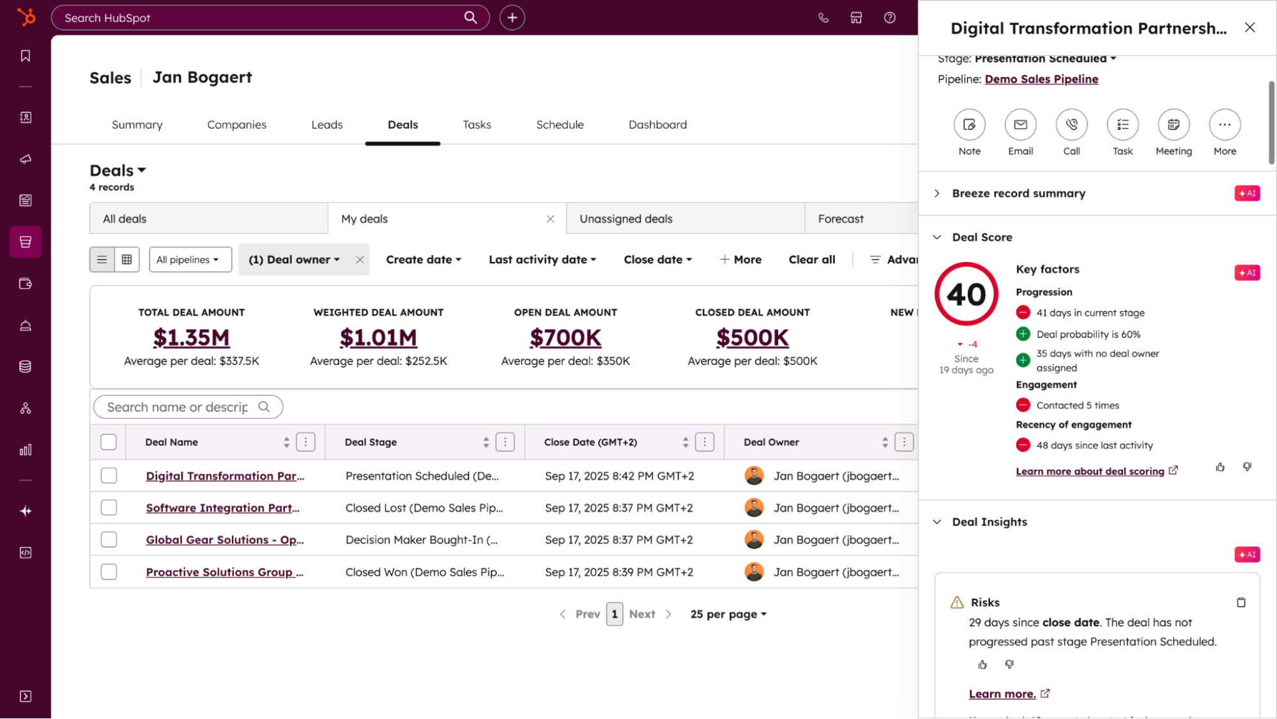Screen dimensions: 1277x719
Task: Collapse the Deal Score section
Action: [937, 238]
